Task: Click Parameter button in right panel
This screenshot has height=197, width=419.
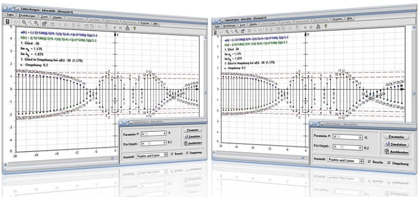Action: tap(396, 137)
